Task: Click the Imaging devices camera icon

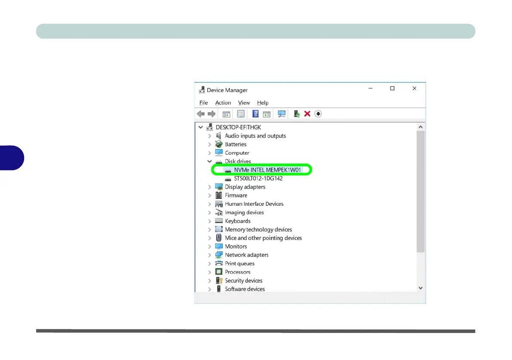Action: [x=219, y=213]
